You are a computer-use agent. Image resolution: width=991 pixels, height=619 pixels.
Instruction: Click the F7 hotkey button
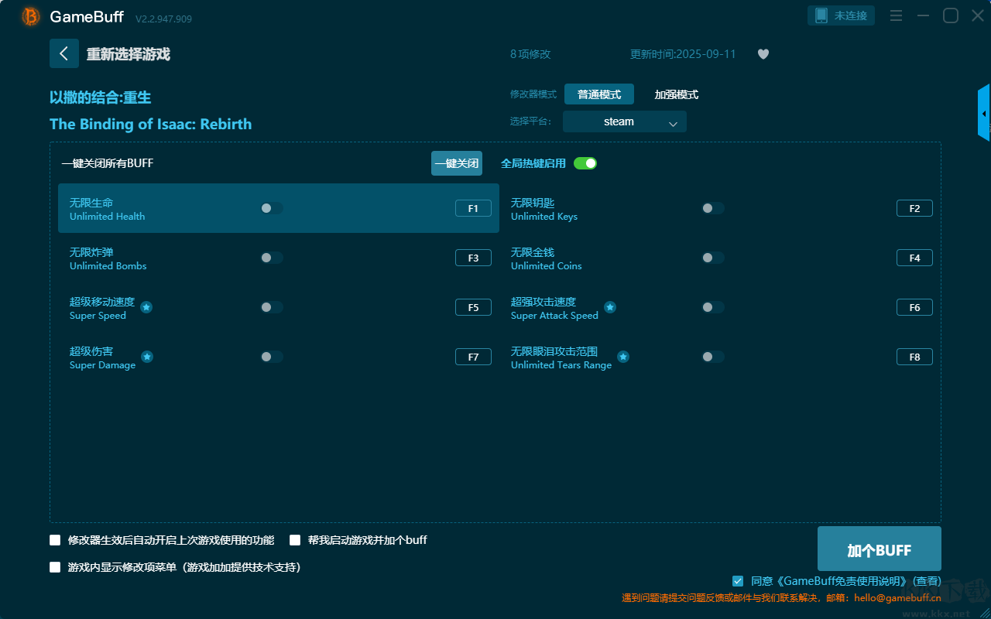(x=473, y=357)
